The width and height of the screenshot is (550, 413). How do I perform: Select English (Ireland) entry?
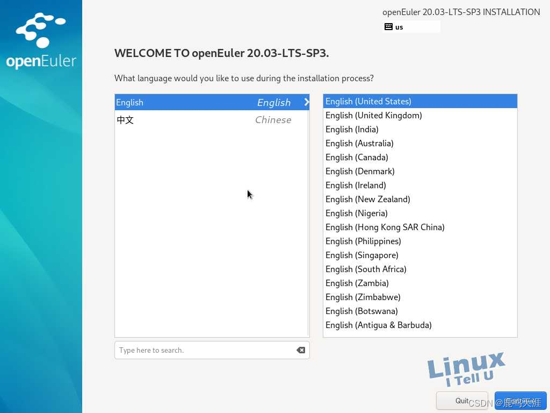pos(420,185)
